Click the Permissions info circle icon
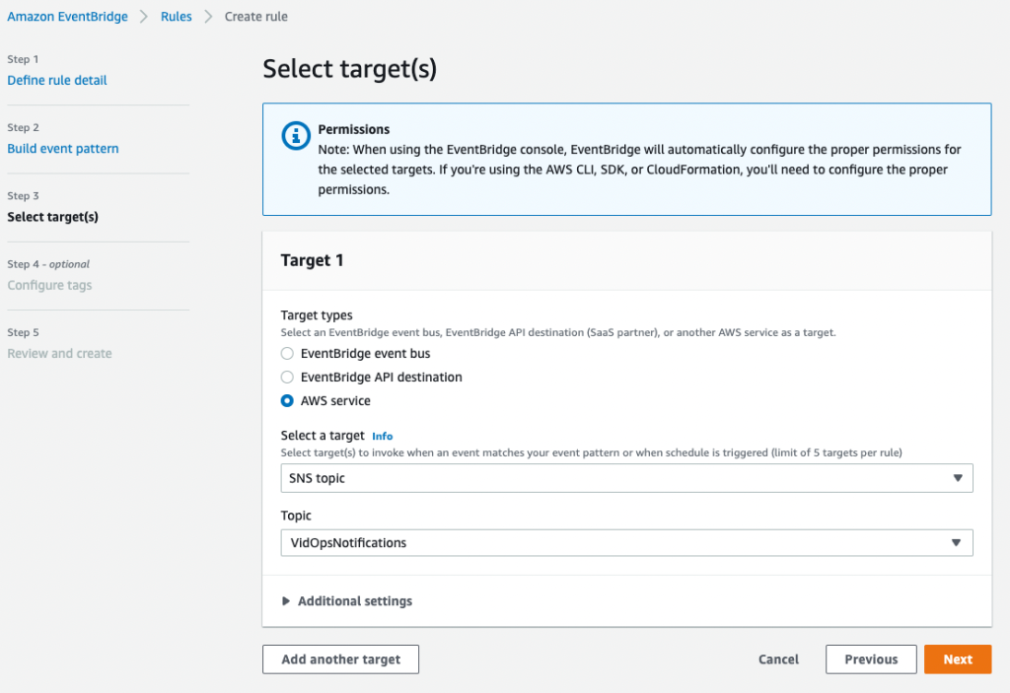 (295, 136)
